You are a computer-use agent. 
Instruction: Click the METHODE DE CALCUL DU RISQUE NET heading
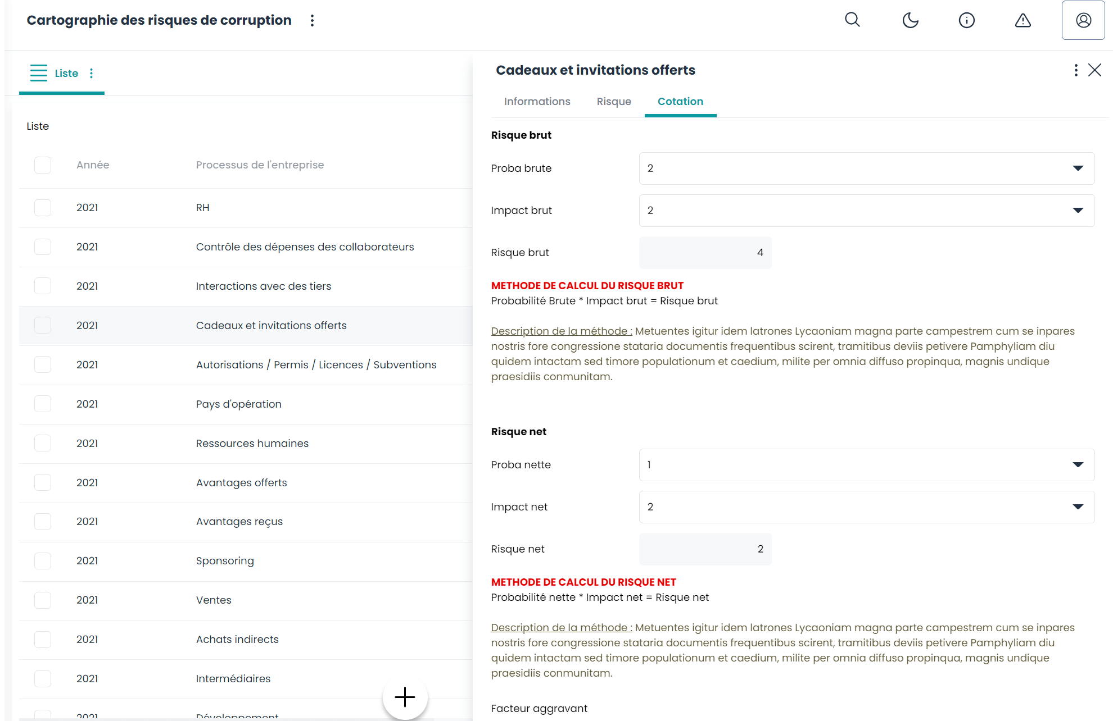(583, 582)
